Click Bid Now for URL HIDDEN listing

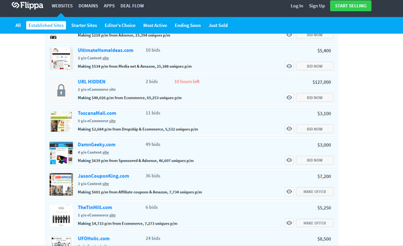[x=314, y=97]
